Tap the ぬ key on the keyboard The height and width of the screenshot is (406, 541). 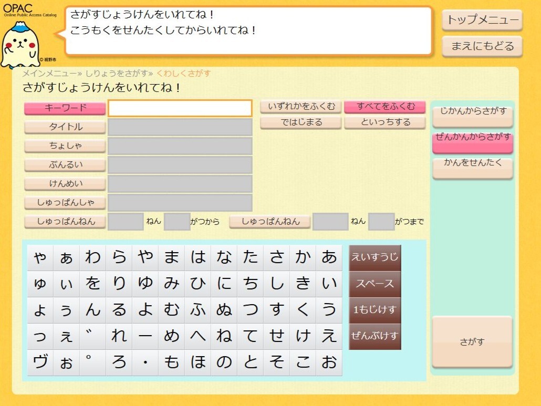[224, 310]
